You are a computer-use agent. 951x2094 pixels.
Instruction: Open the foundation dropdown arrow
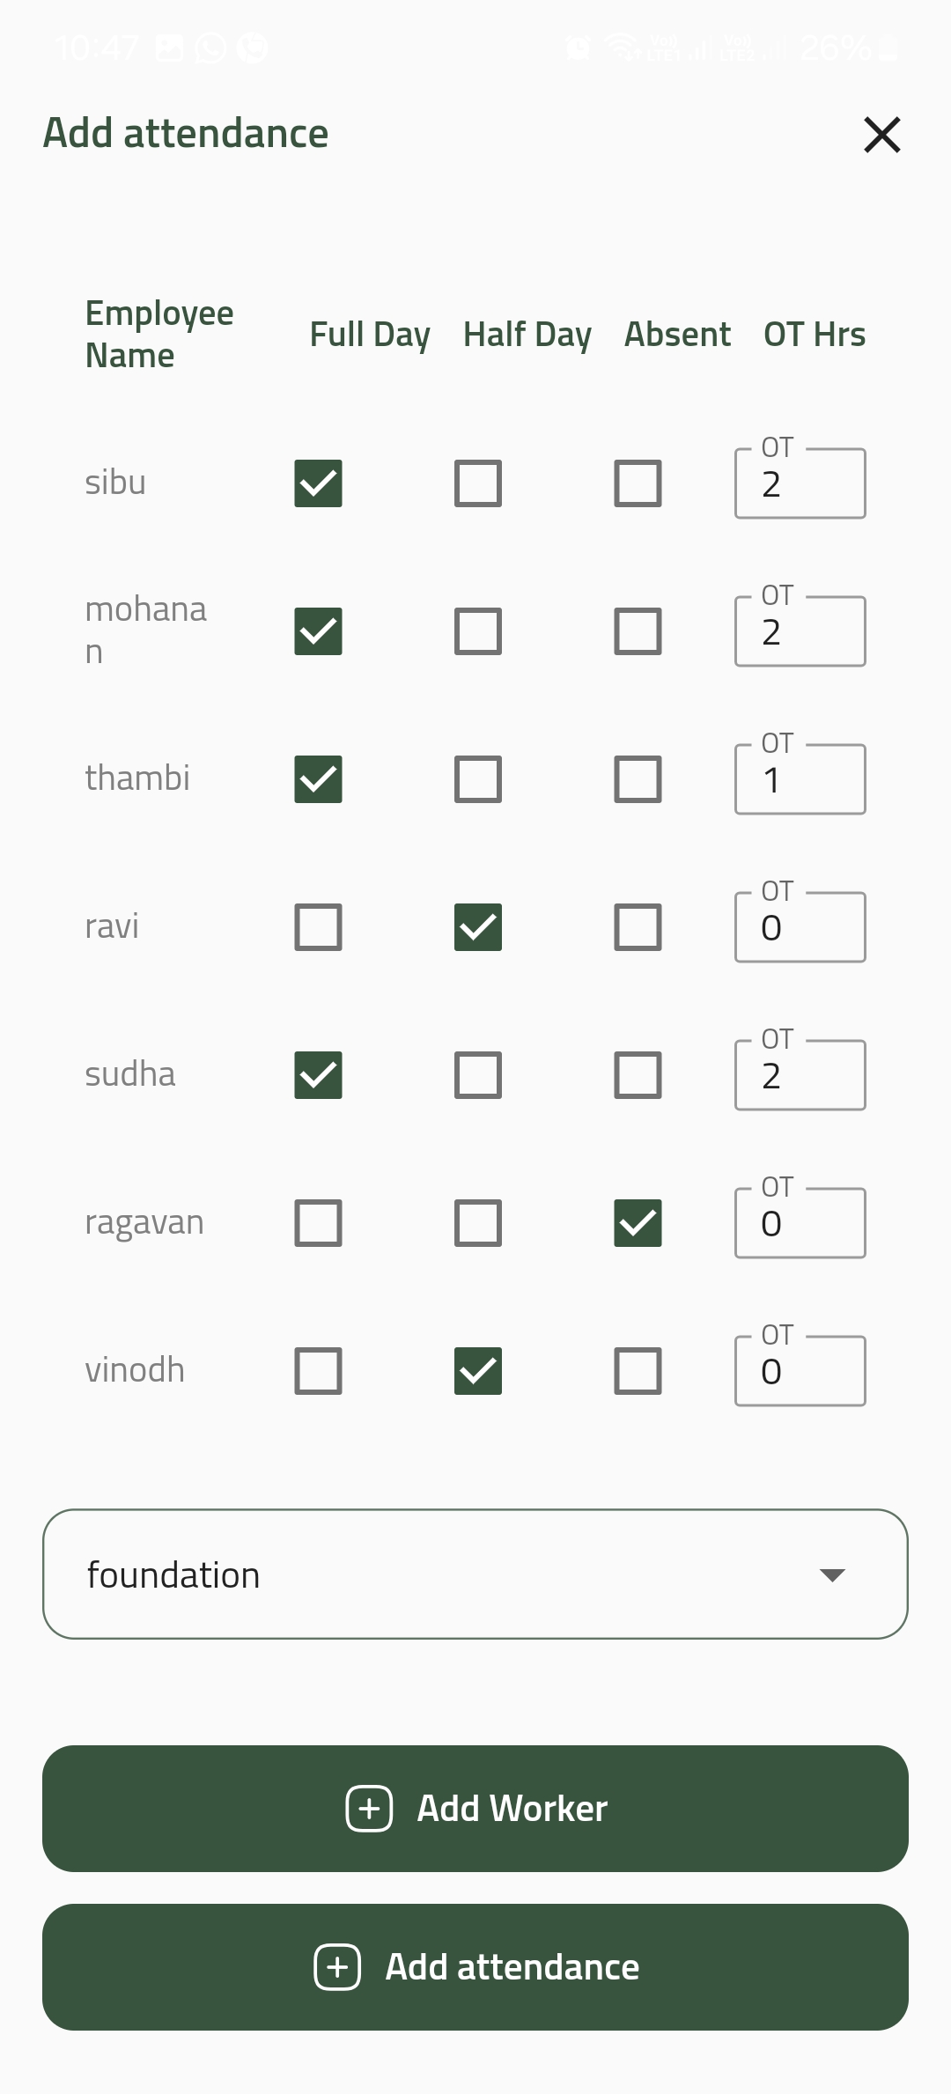pyautogui.click(x=831, y=1574)
